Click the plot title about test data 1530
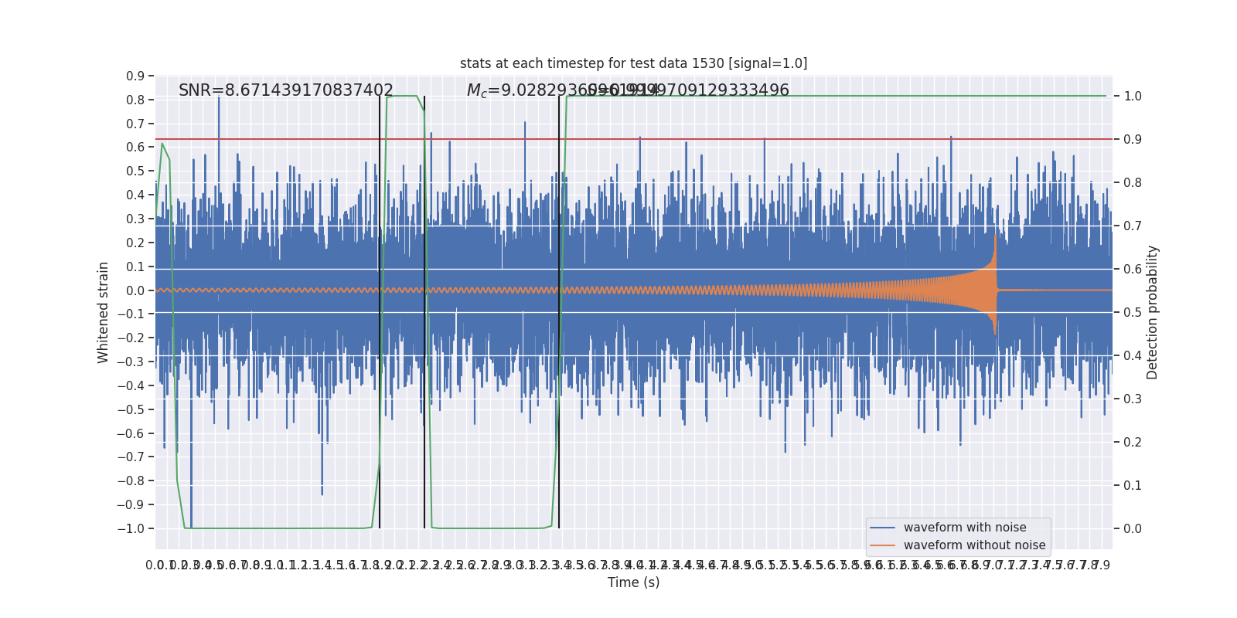The height and width of the screenshot is (618, 1237). point(633,63)
